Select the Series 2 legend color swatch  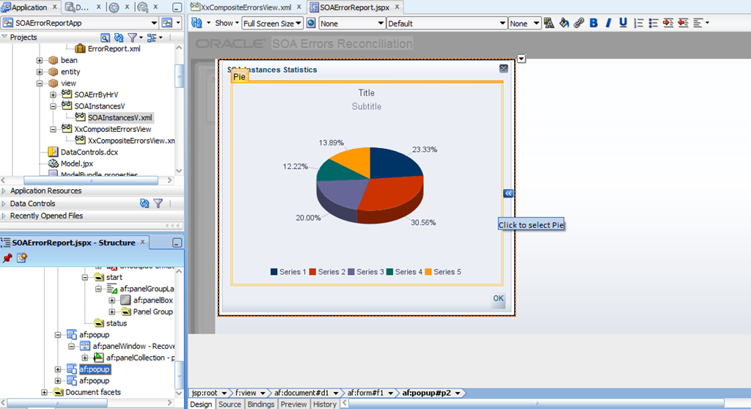(312, 272)
